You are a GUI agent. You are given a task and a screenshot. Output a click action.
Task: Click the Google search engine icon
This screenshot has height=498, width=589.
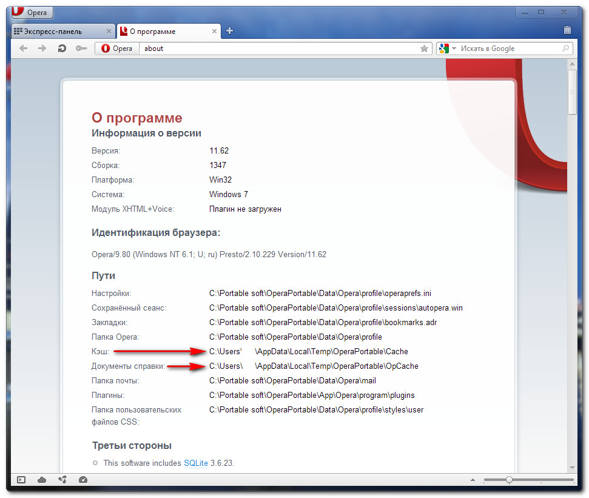point(444,49)
